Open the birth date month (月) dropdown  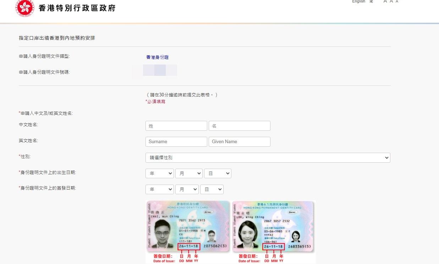[x=189, y=173]
